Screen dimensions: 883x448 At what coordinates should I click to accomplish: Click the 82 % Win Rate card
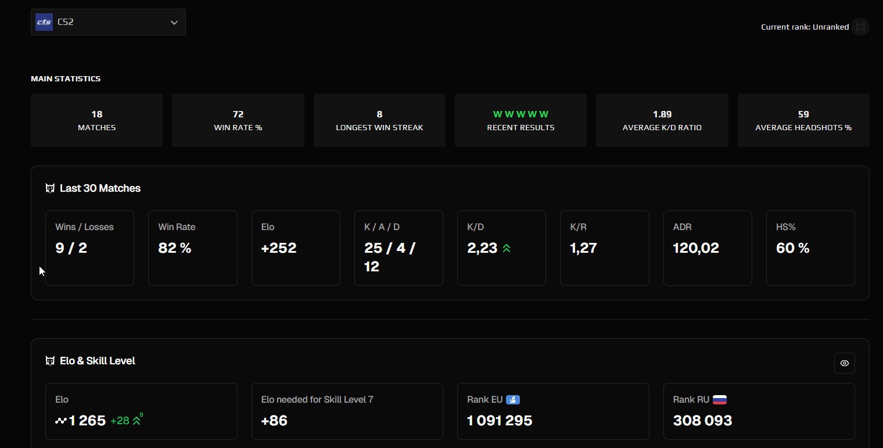click(x=193, y=248)
